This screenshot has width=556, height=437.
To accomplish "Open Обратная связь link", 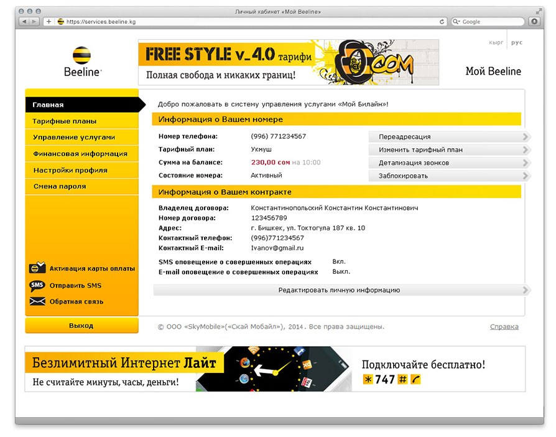I will (76, 302).
